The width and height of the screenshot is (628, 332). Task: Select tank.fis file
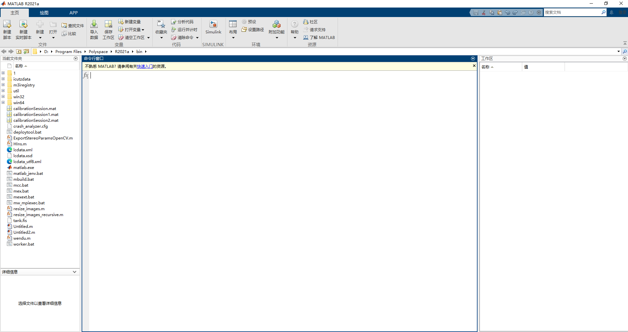[x=20, y=220]
